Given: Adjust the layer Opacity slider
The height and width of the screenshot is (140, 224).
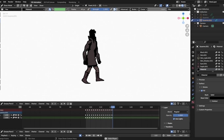Looking at the screenshot, I should click(181, 115).
